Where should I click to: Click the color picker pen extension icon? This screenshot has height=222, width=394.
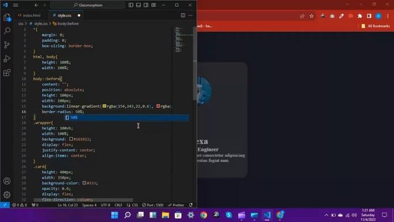pos(341,16)
